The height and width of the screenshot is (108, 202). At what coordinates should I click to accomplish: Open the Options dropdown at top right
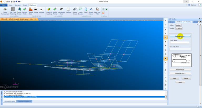(194, 5)
